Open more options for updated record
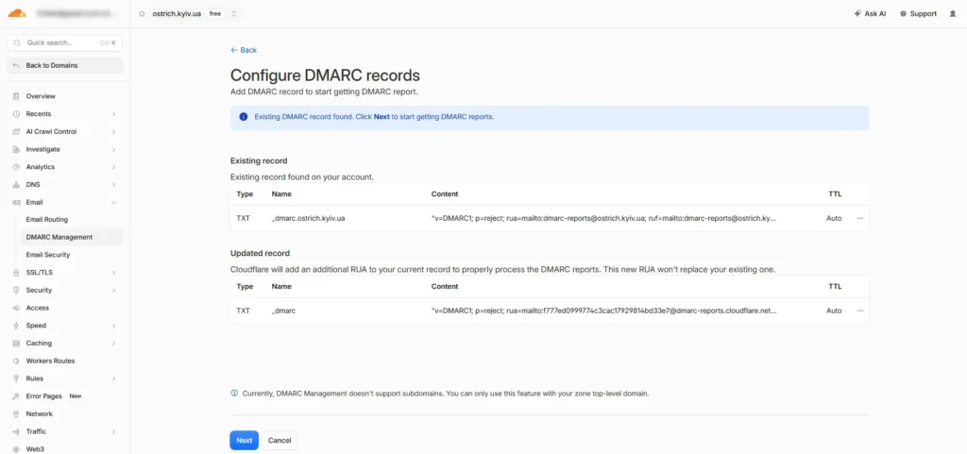The image size is (967, 454). click(x=859, y=311)
